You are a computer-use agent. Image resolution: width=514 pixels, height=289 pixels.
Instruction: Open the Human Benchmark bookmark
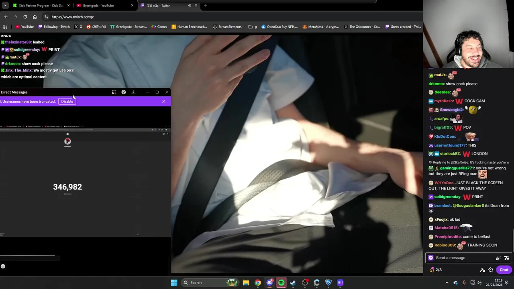coord(189,27)
